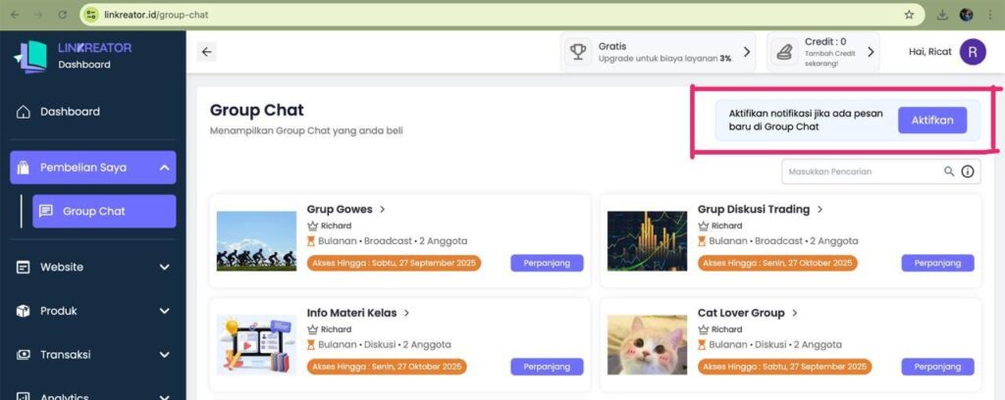1005x400 pixels.
Task: Click the search magnifier icon
Action: (949, 172)
